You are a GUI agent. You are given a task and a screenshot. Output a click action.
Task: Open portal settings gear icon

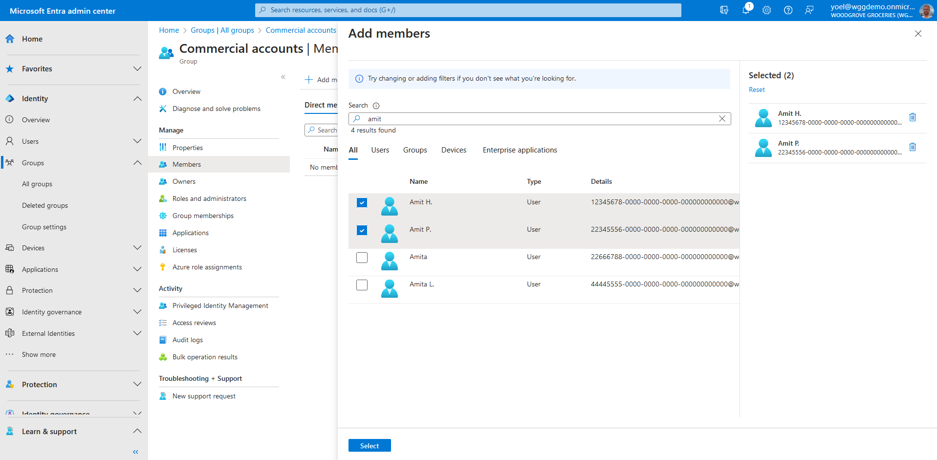point(766,10)
